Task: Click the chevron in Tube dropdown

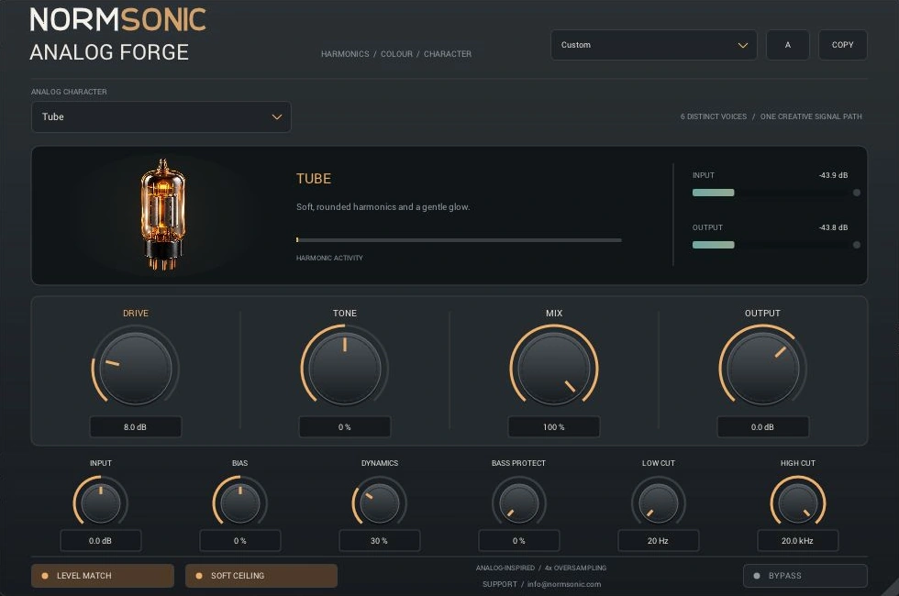Action: (276, 117)
